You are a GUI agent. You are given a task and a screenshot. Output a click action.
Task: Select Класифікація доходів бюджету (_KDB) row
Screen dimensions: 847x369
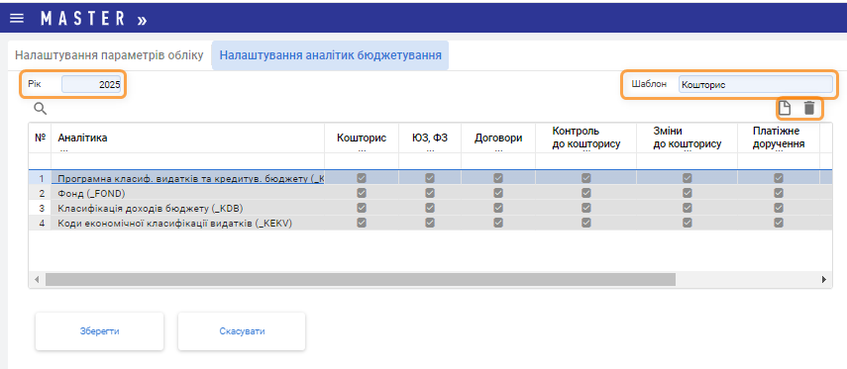pos(430,208)
